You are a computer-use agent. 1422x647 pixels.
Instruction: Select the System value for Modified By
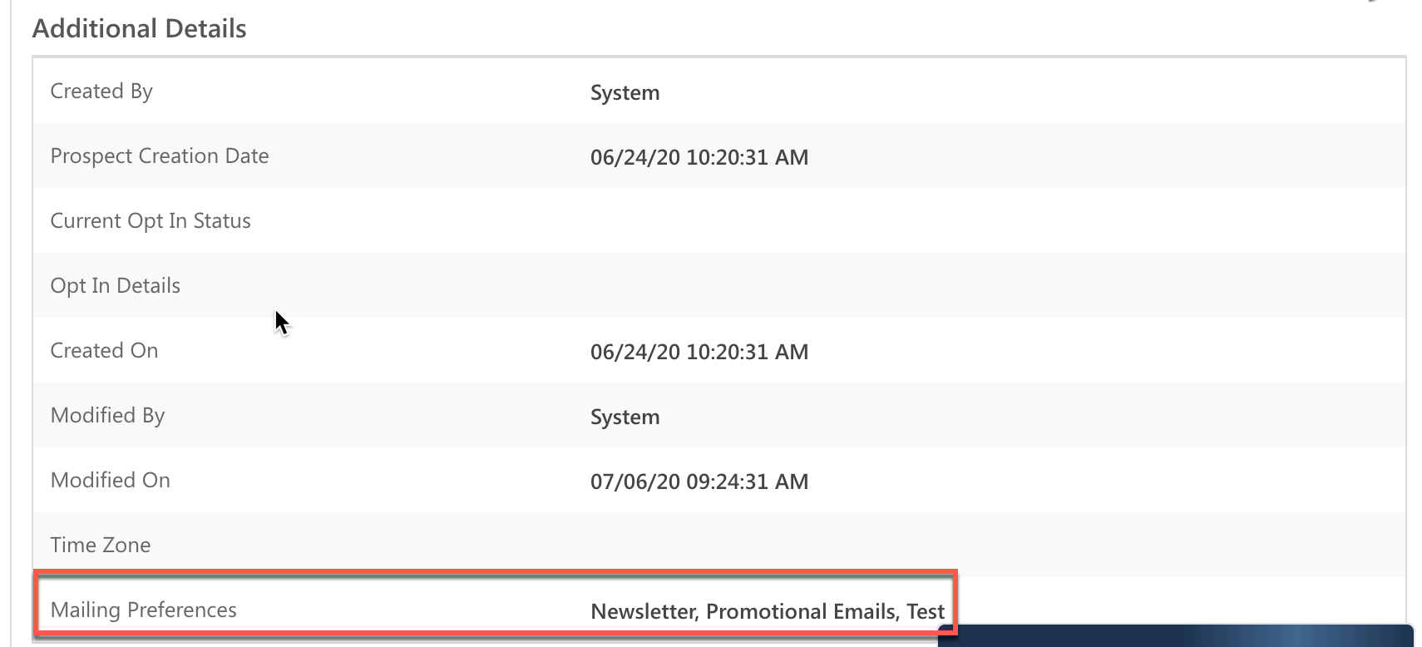pyautogui.click(x=625, y=417)
